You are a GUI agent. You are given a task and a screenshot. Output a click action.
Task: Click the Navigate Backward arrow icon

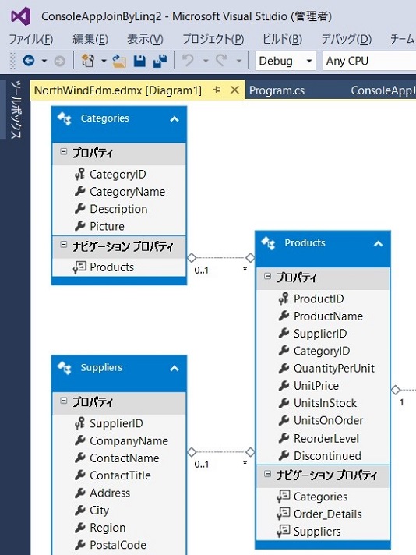[29, 61]
